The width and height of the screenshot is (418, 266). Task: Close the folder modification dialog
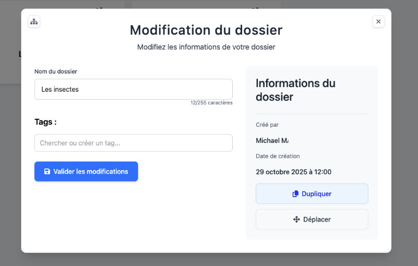[378, 21]
